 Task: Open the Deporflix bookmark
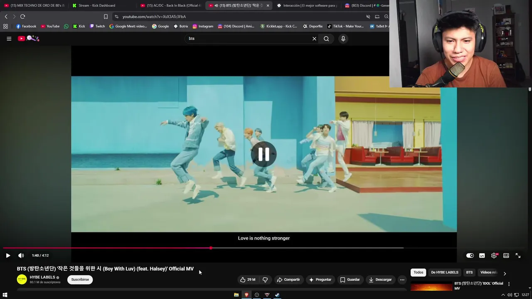[x=313, y=26]
